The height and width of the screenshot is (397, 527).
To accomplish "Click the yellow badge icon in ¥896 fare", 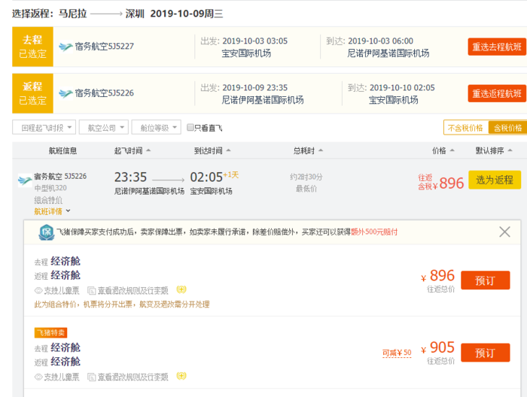I will pyautogui.click(x=181, y=289).
